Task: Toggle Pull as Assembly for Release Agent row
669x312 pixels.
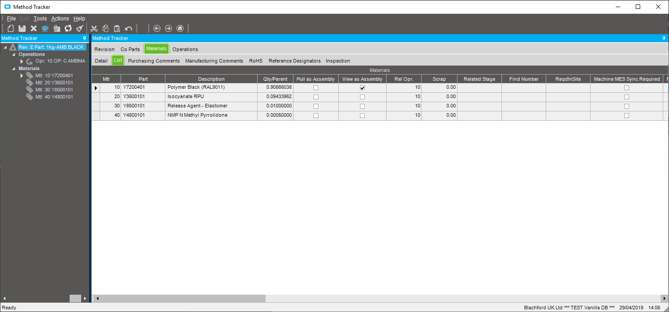Action: (316, 106)
